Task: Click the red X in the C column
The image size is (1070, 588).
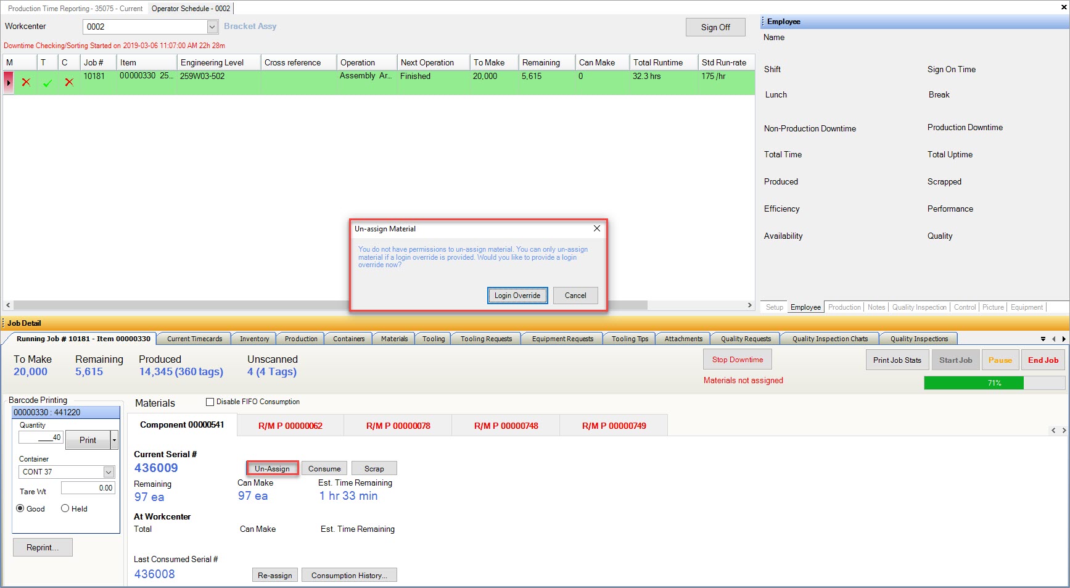Action: click(69, 82)
